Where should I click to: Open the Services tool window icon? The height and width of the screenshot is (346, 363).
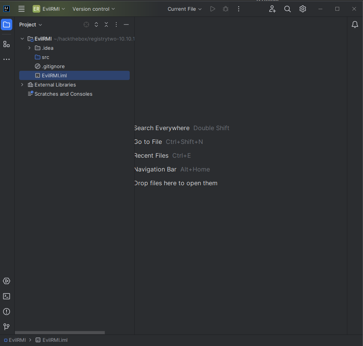coord(7,281)
